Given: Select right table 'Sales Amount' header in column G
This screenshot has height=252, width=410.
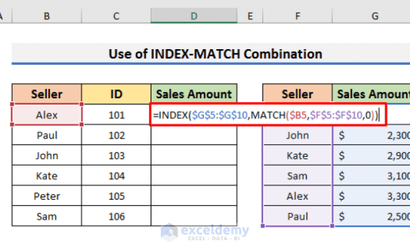Looking at the screenshot, I should [x=372, y=94].
